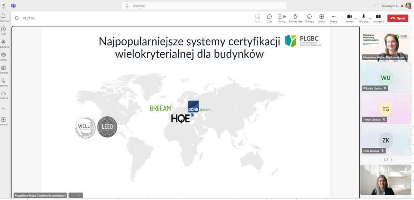Open reactions via Zareaguj

309,18
